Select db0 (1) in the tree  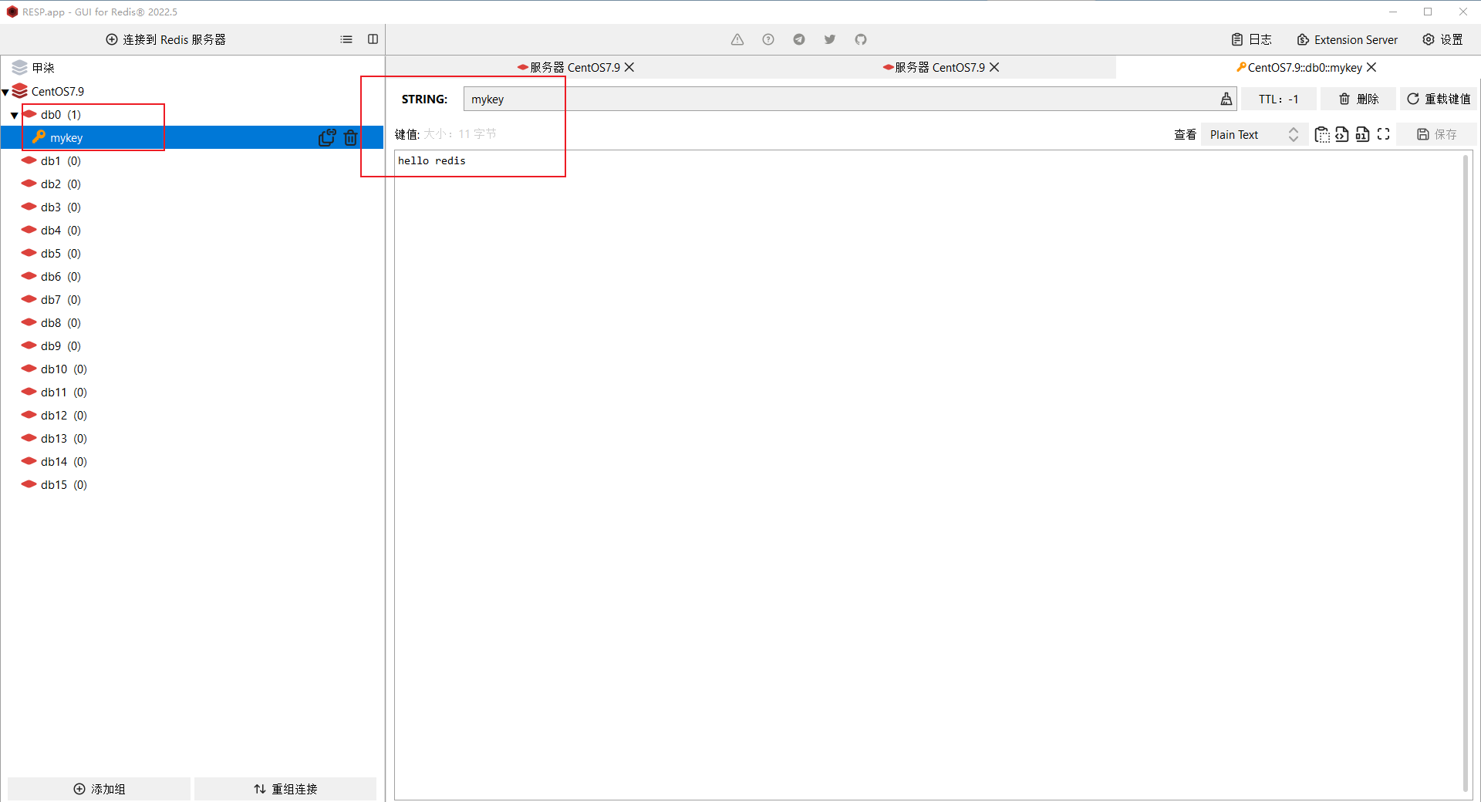point(61,114)
